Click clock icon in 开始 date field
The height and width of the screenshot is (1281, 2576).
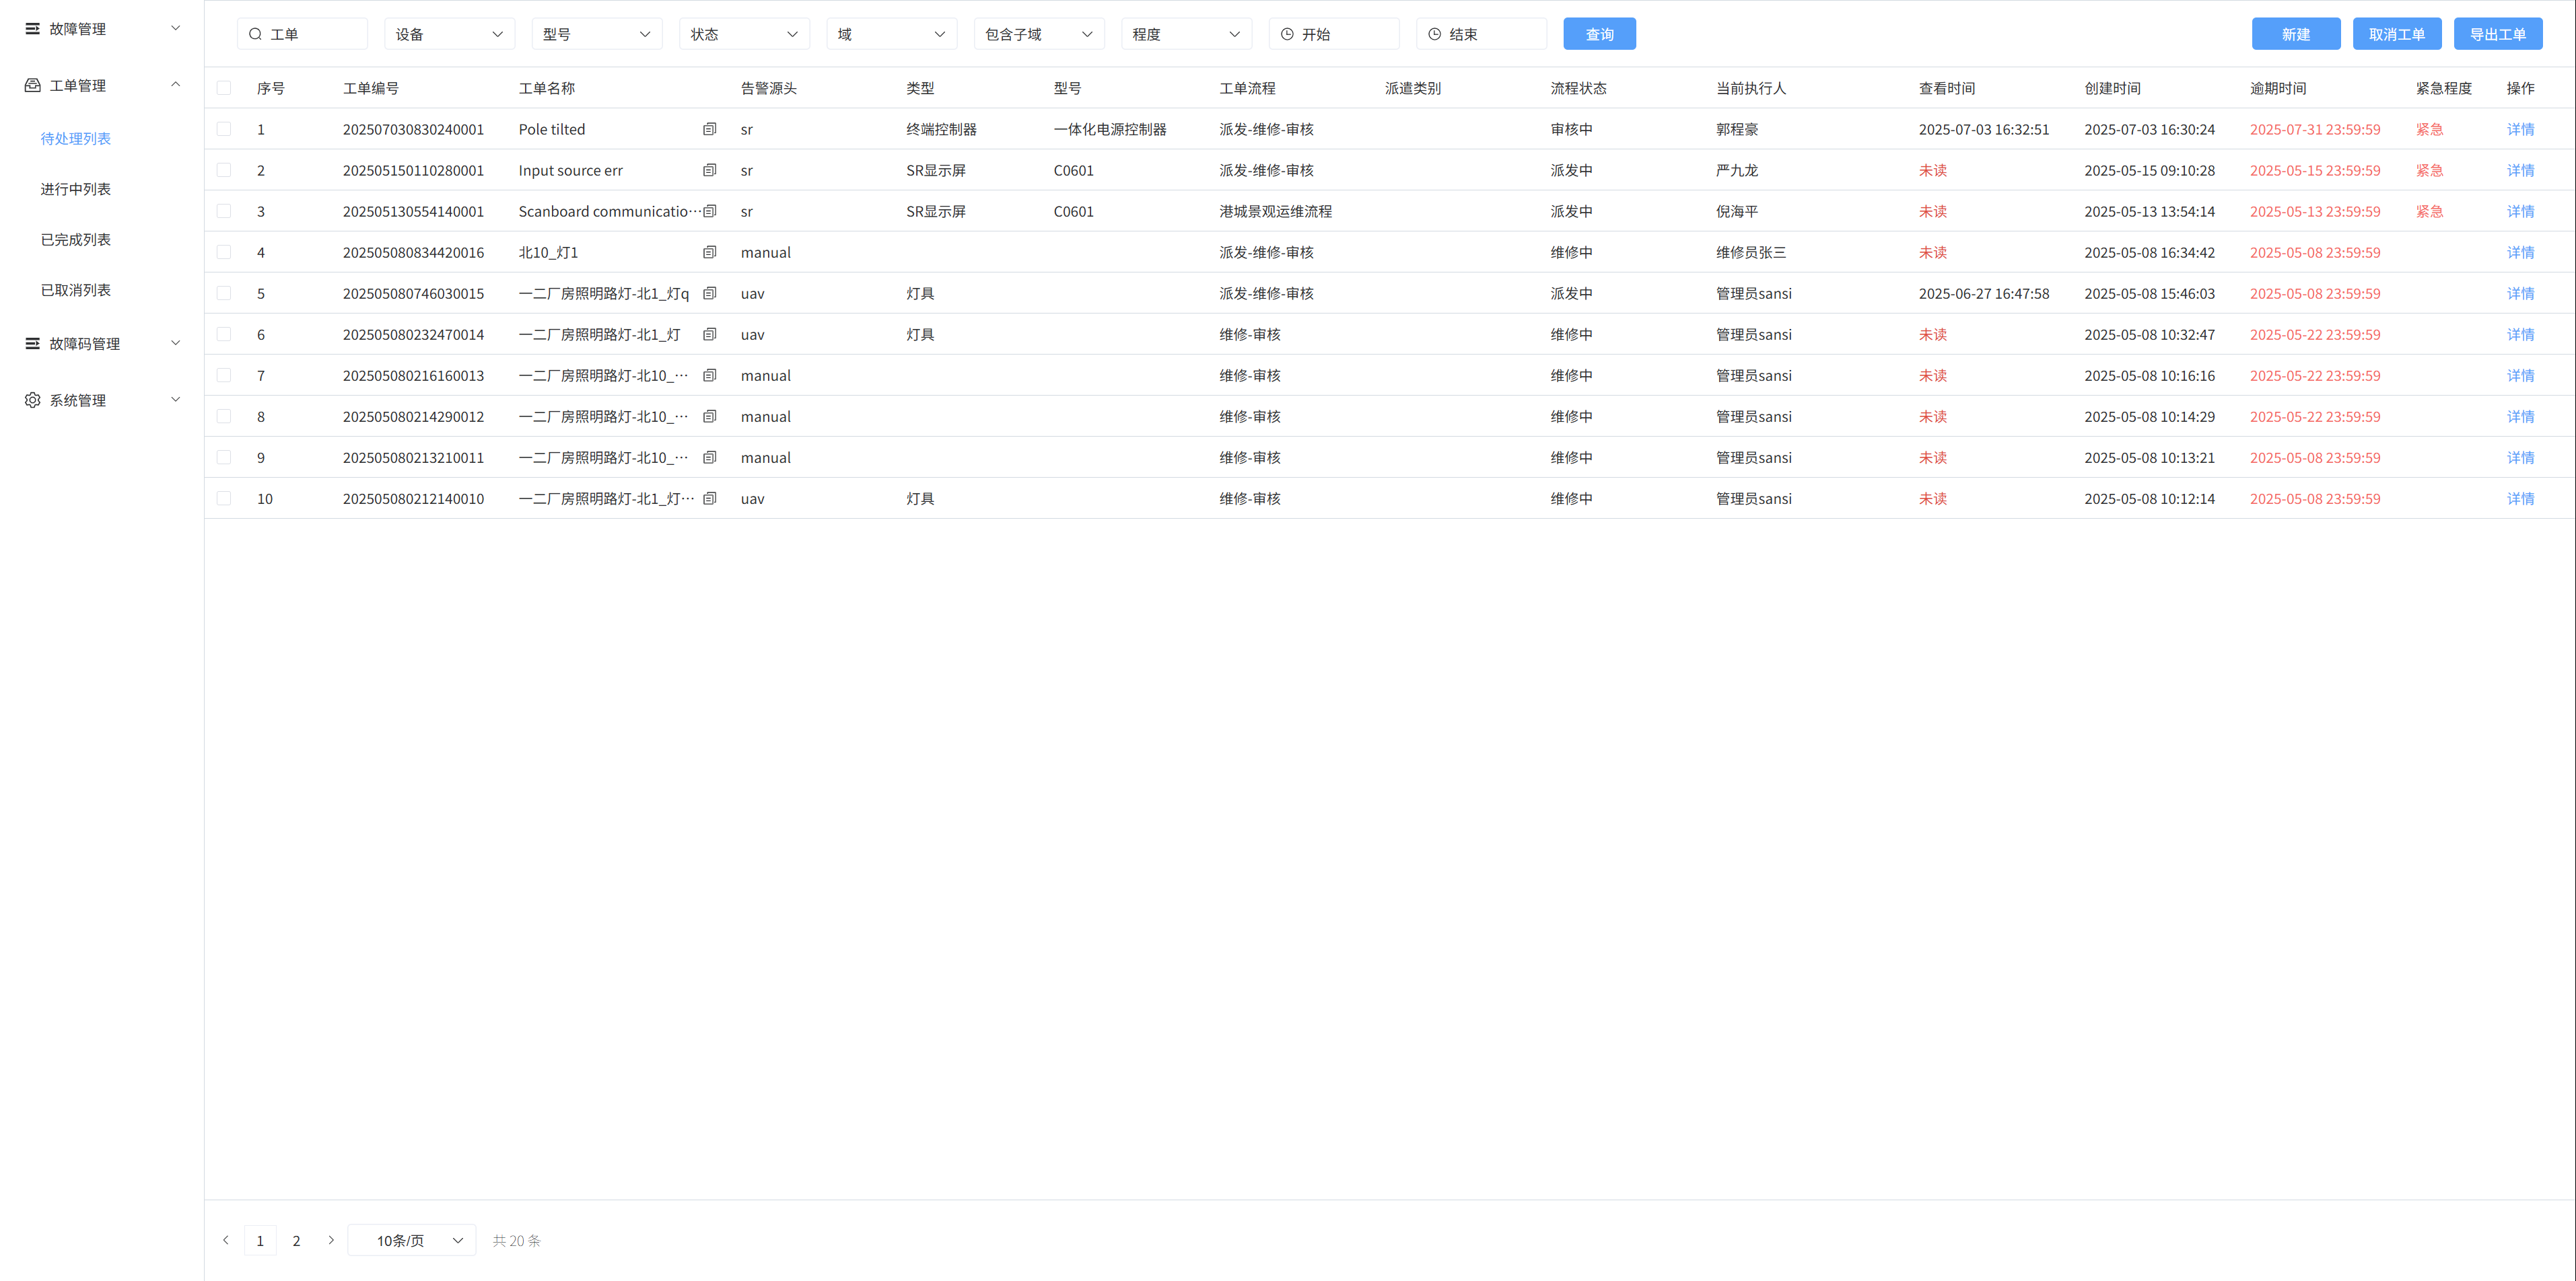[x=1287, y=34]
